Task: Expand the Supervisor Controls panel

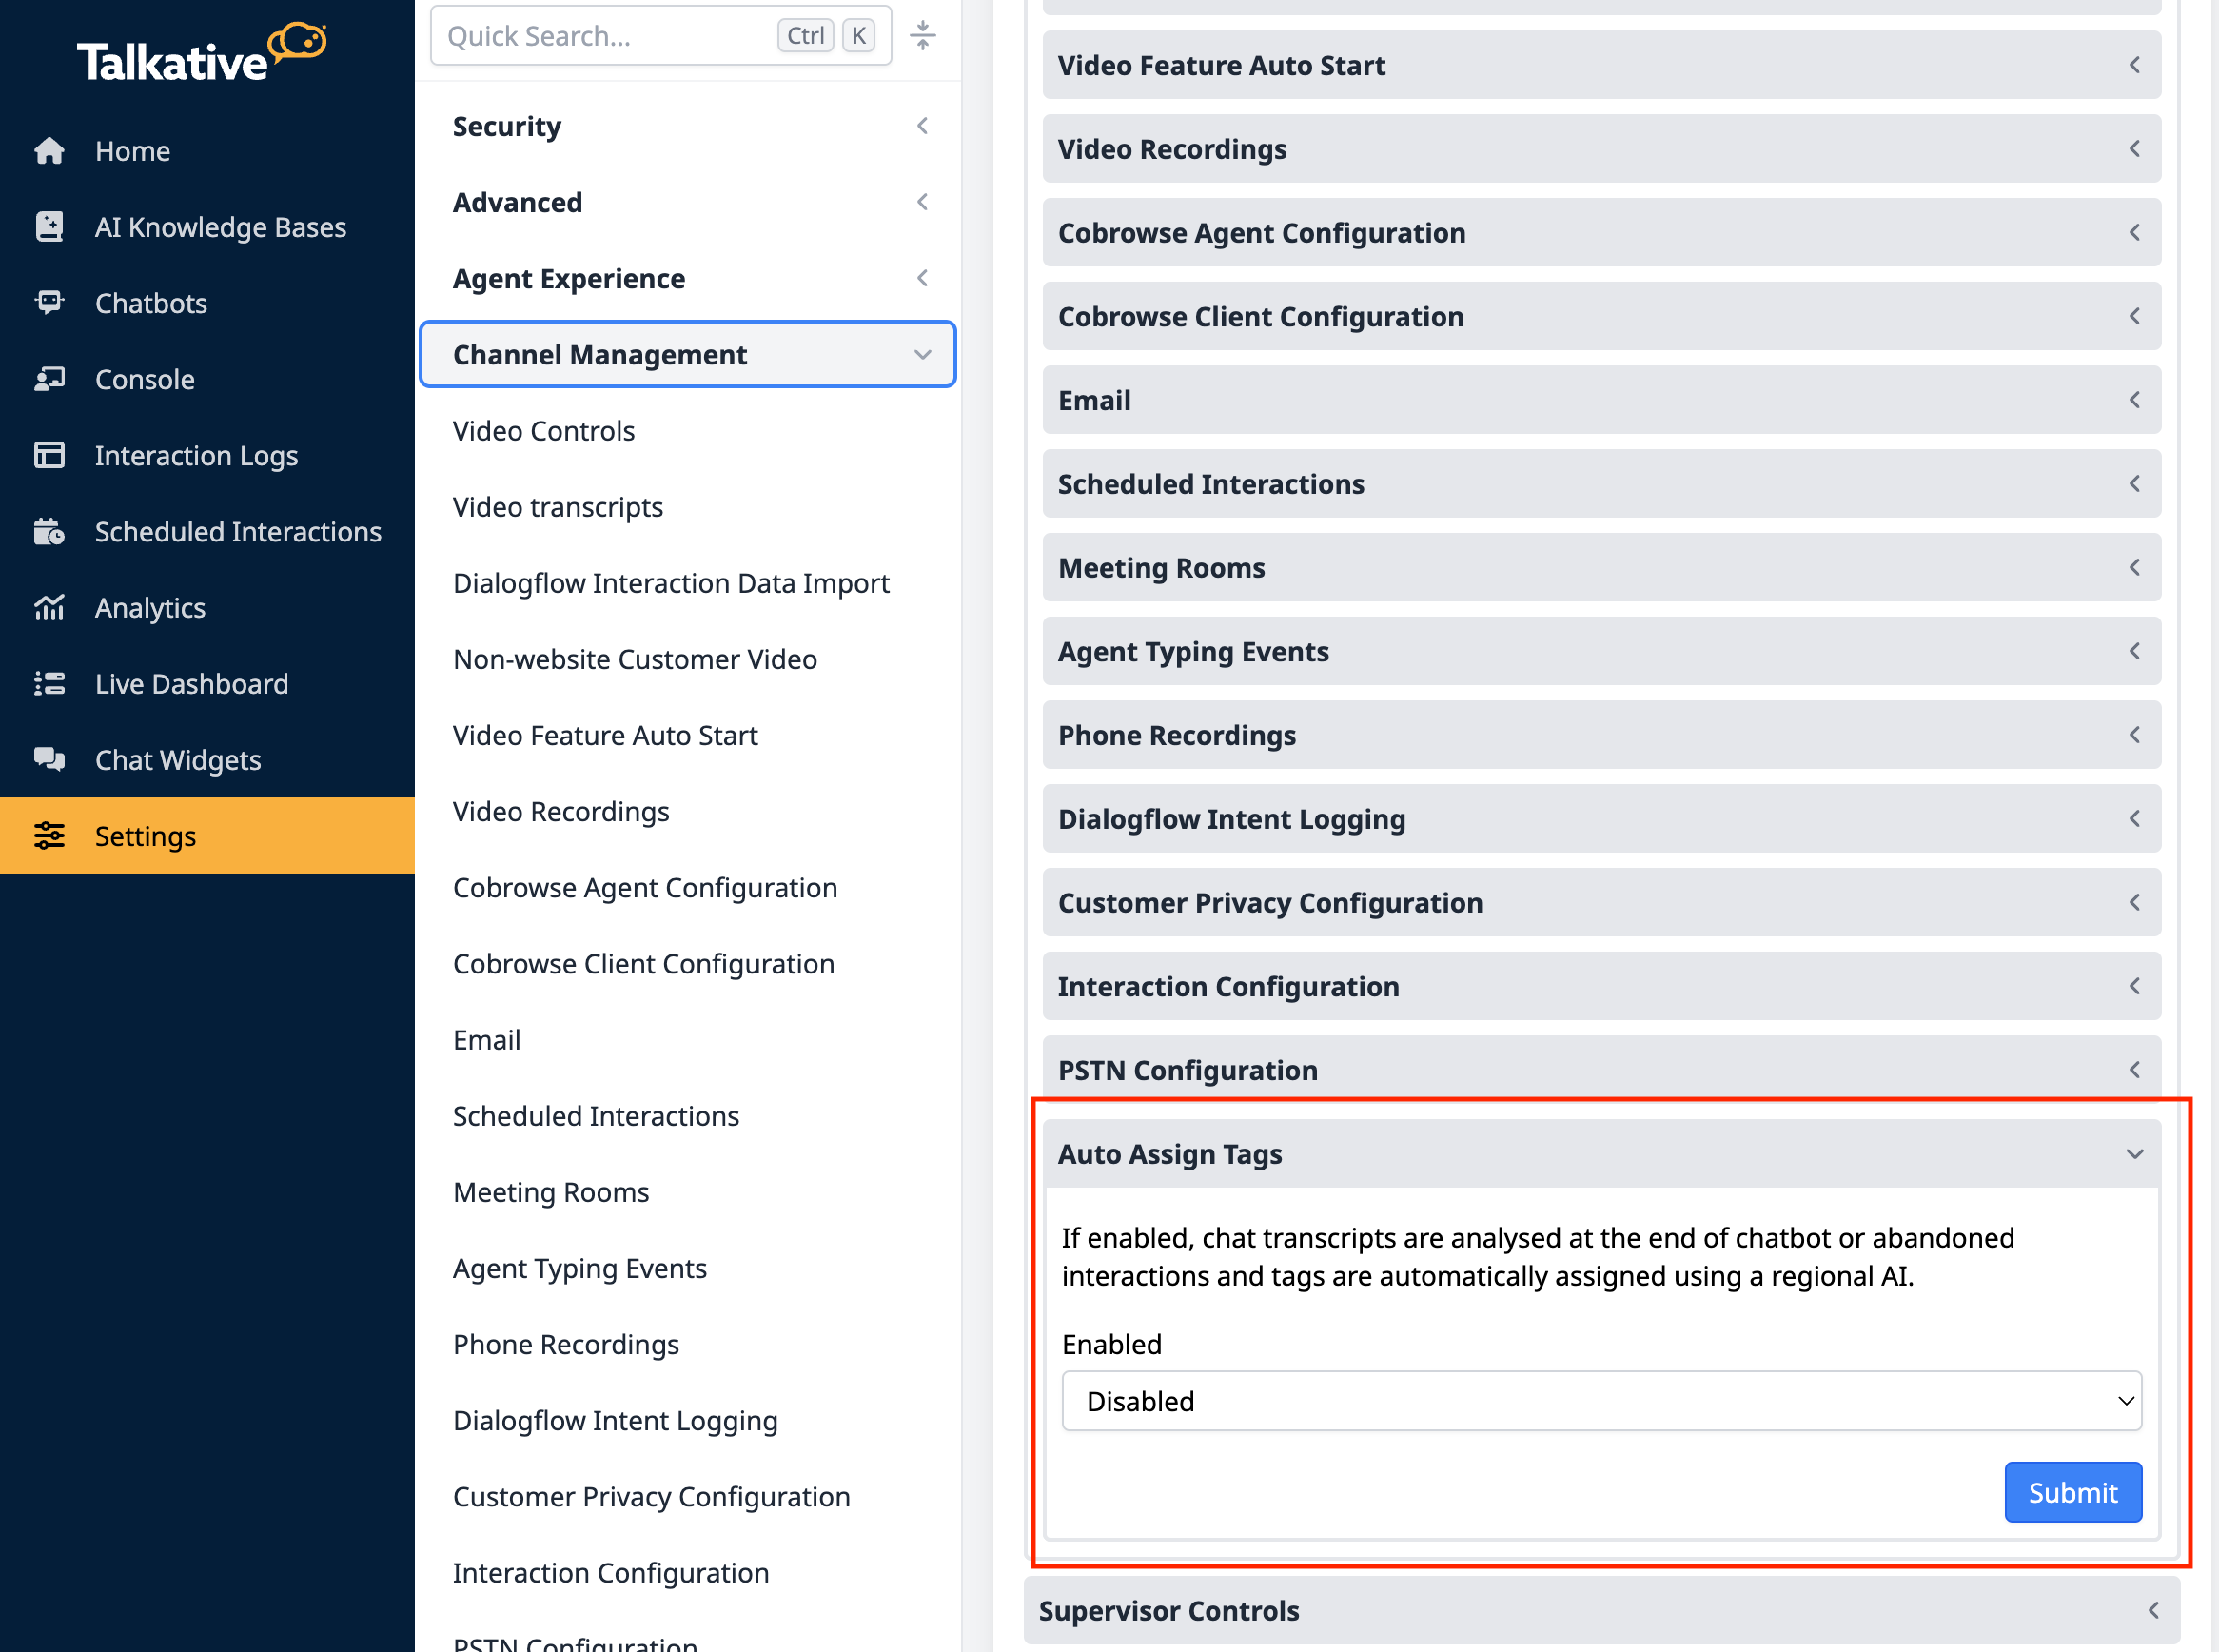Action: coord(1600,1610)
